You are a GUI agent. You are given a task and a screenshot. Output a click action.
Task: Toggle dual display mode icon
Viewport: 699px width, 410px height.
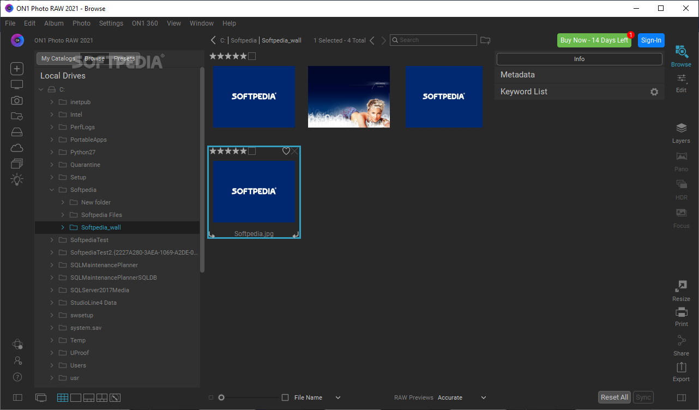click(41, 397)
